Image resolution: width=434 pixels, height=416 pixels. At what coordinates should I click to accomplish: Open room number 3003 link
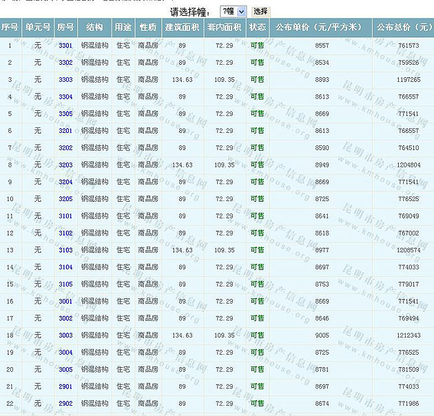(65, 335)
